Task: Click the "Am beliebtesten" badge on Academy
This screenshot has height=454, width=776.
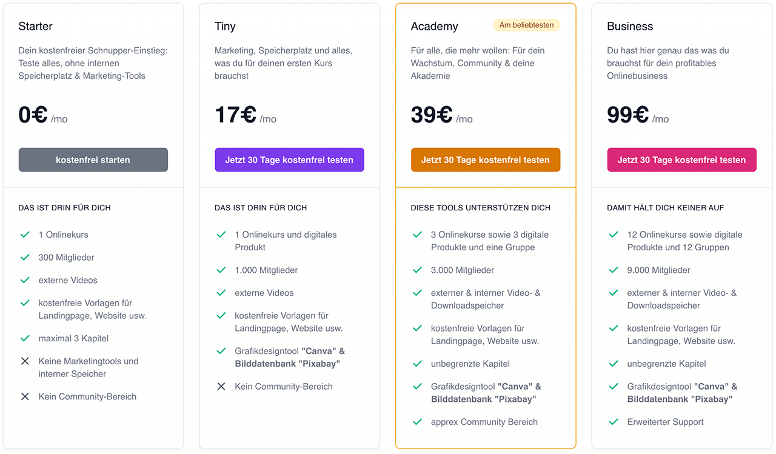Action: [526, 25]
